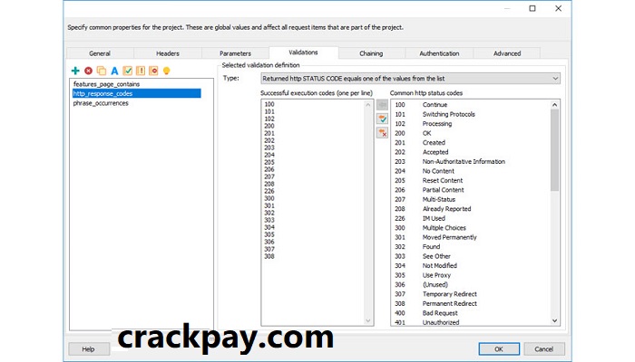This screenshot has height=362, width=635.
Task: Click the Help button
Action: (89, 349)
